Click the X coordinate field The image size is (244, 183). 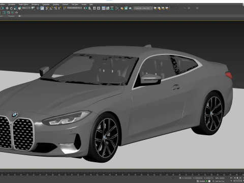(188, 178)
